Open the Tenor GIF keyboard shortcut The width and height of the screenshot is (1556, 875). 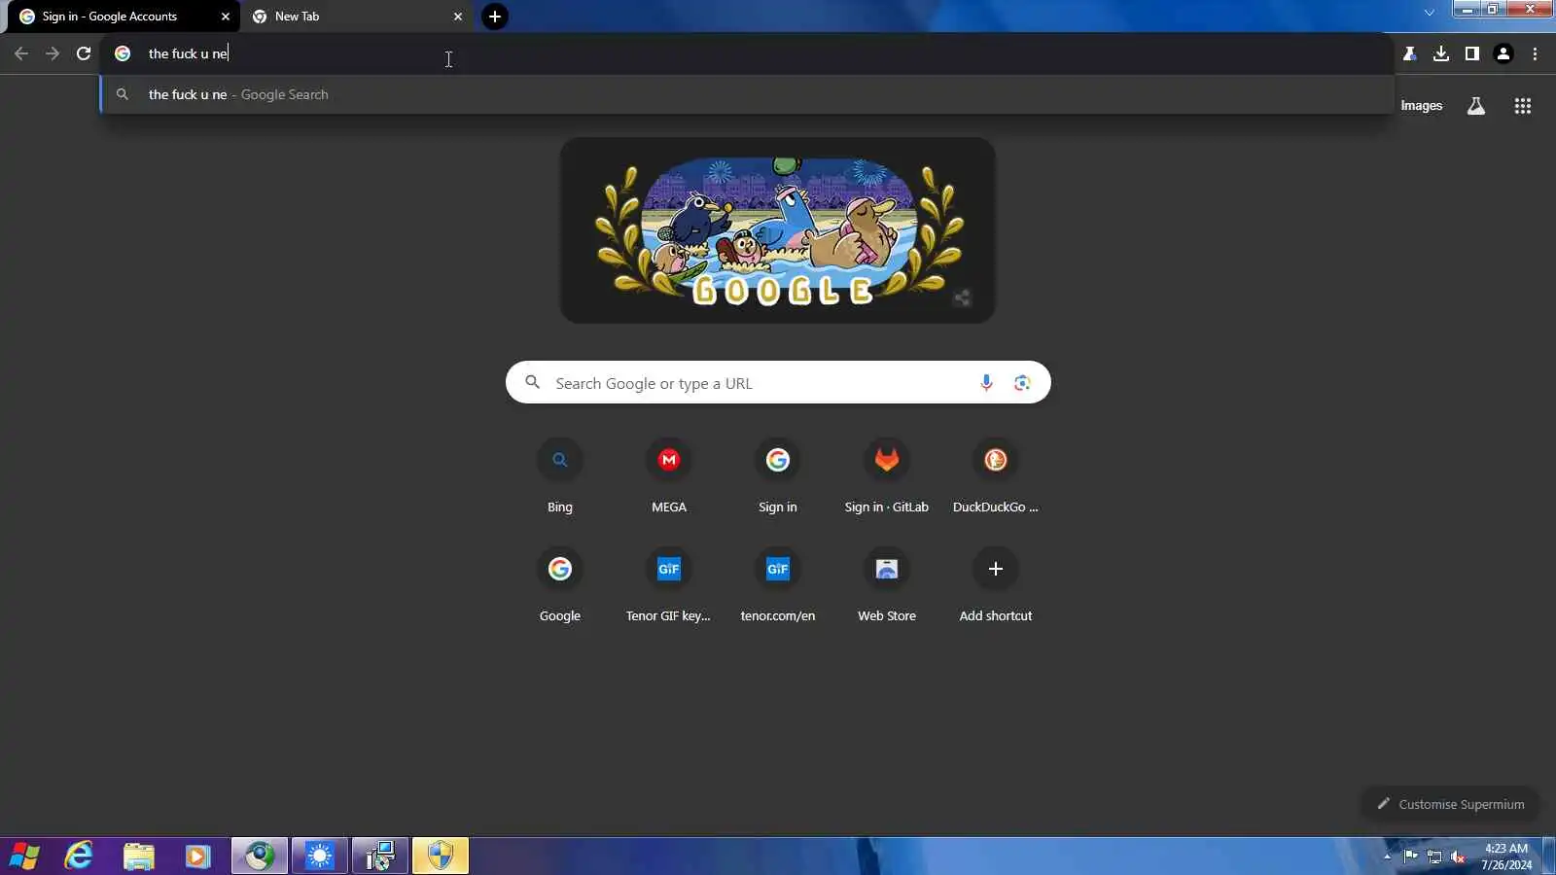coord(669,585)
